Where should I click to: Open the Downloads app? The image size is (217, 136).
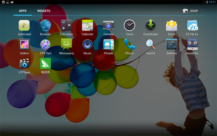point(151,28)
